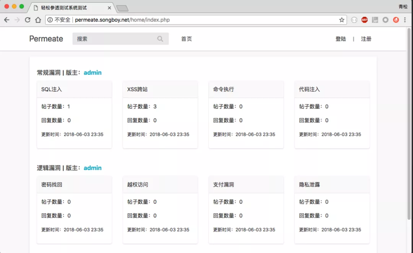Open the 命令执行 board
The width and height of the screenshot is (413, 253).
click(223, 89)
